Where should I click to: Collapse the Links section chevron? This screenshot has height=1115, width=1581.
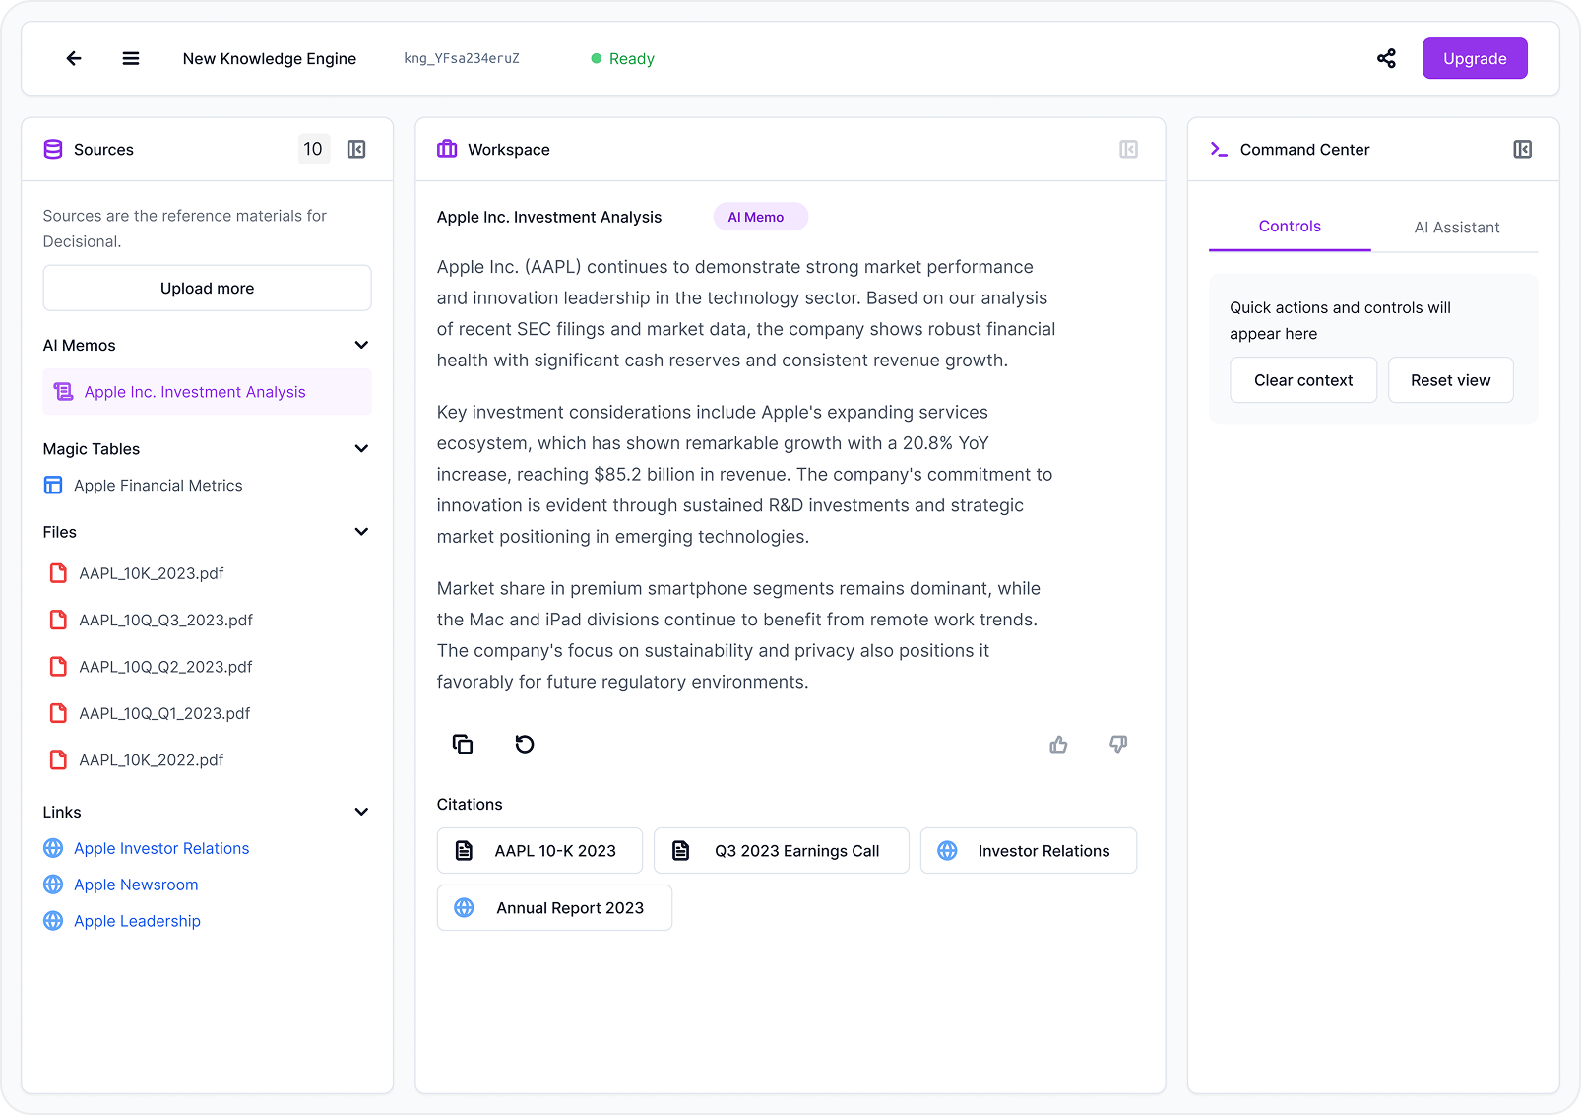click(x=361, y=812)
